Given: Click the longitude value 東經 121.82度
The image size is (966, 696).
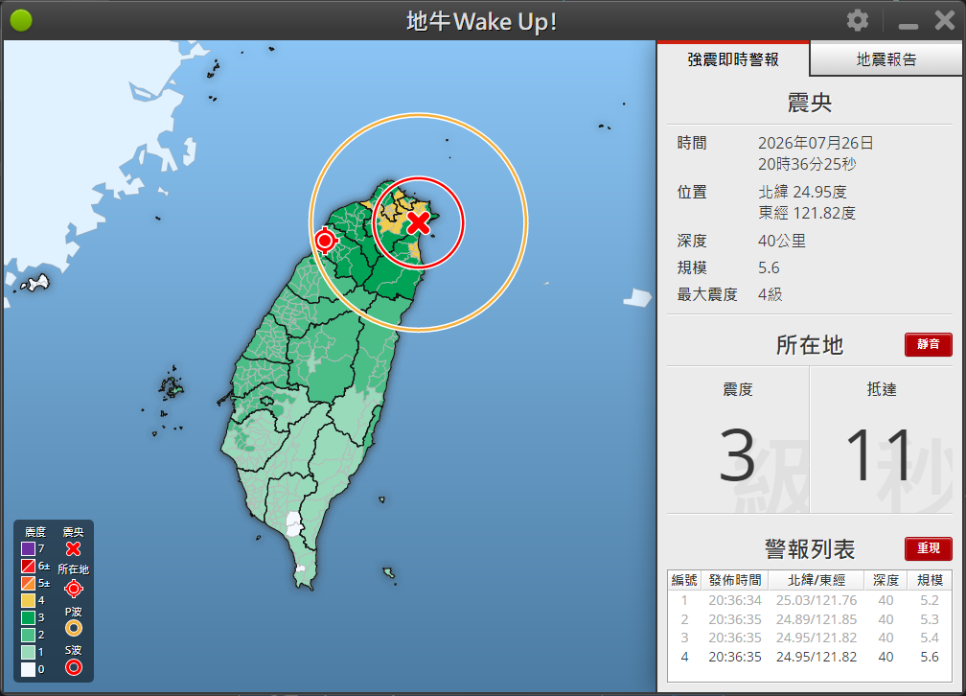Looking at the screenshot, I should [x=807, y=213].
